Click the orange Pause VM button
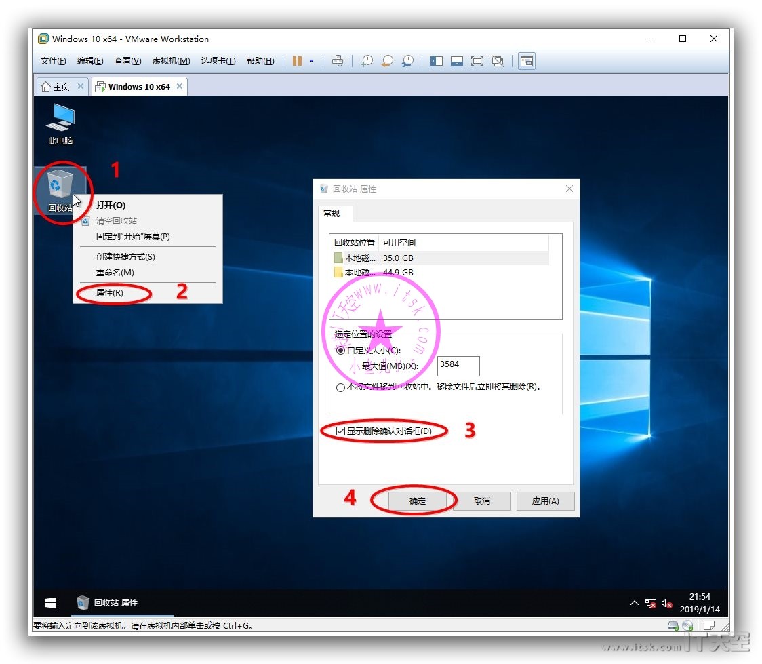Viewport: 762px width, 664px height. [x=297, y=61]
